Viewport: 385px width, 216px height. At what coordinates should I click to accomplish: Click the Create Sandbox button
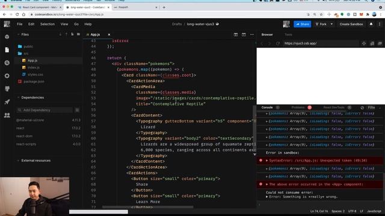coord(351,24)
